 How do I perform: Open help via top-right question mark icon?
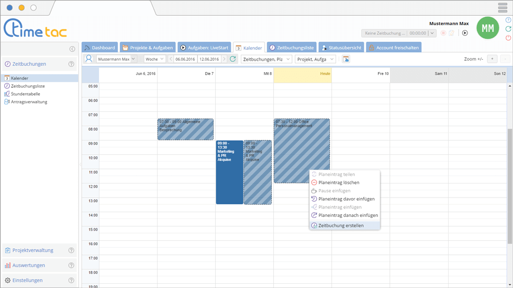(x=508, y=20)
